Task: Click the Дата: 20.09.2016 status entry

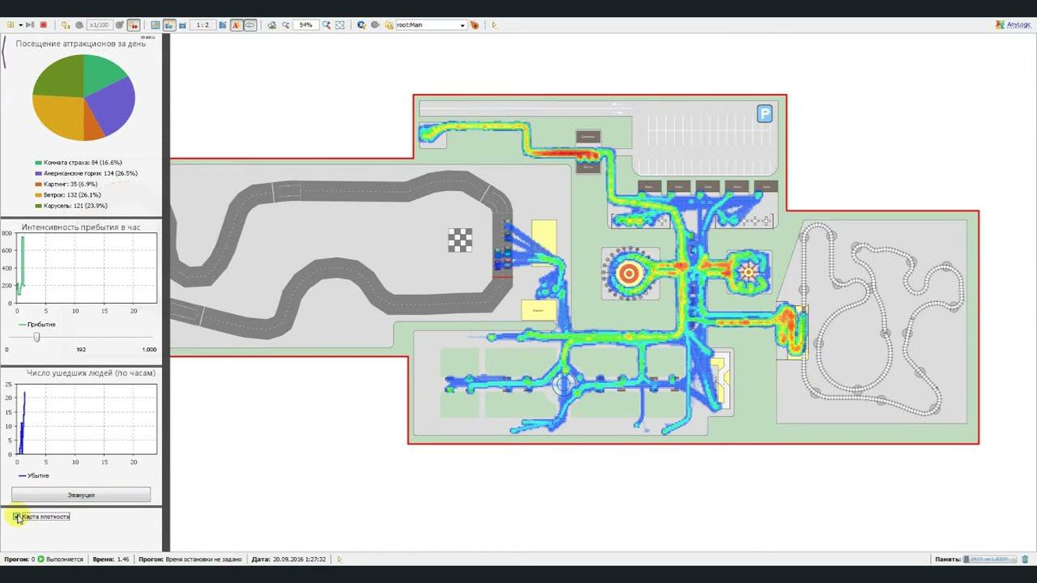Action: (x=288, y=559)
